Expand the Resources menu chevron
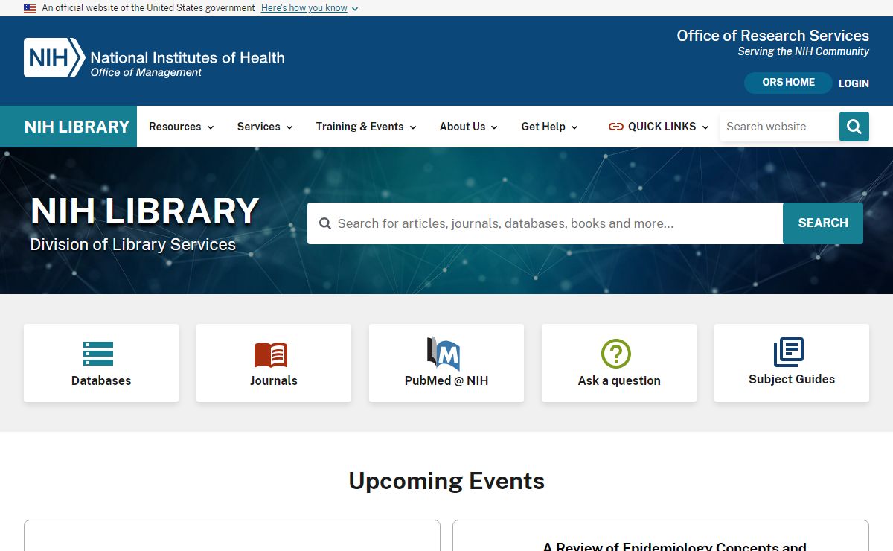Viewport: 893px width, 551px height. (211, 127)
